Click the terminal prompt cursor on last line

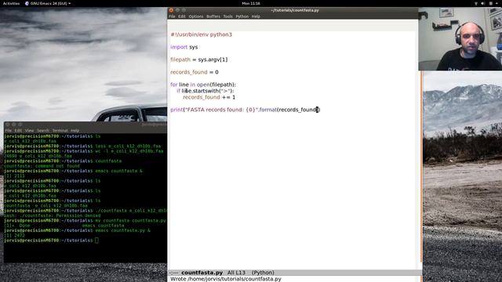(96, 240)
